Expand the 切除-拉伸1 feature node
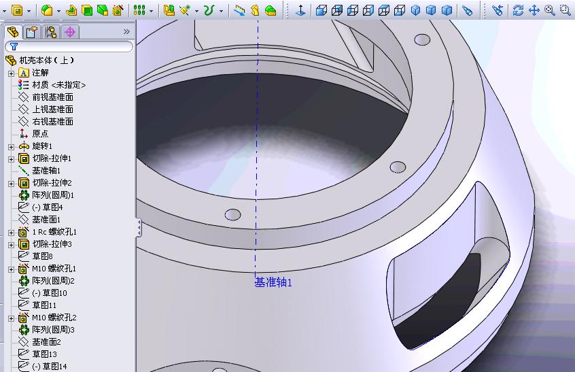 pos(11,159)
